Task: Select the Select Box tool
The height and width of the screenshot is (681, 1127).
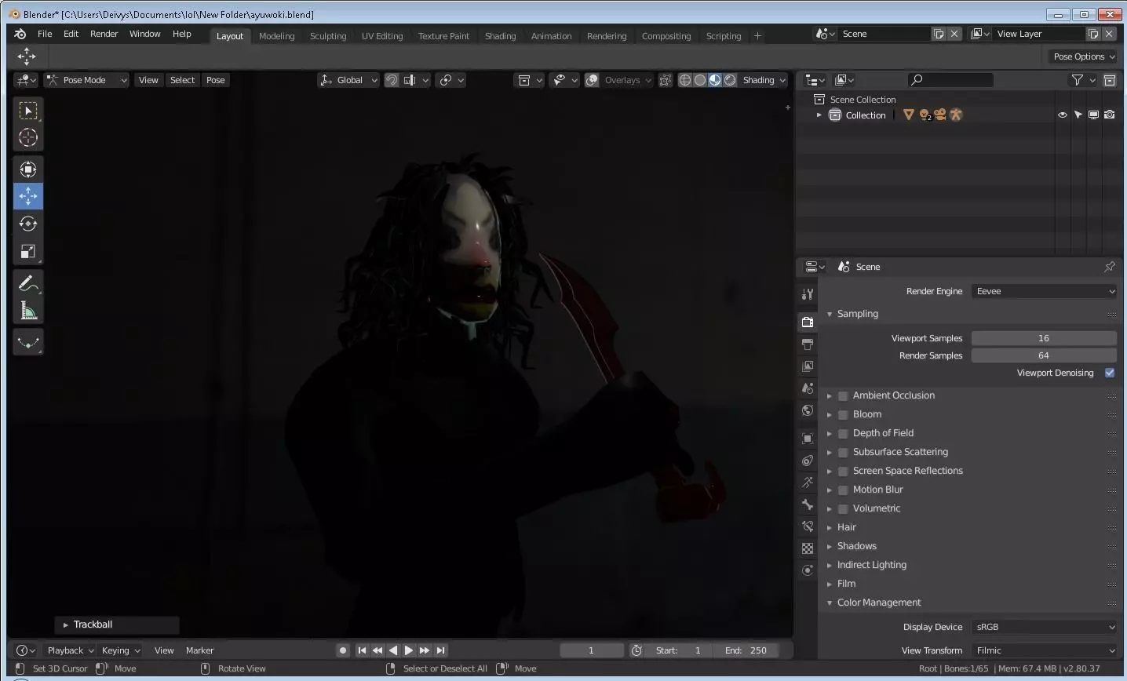Action: click(x=28, y=111)
